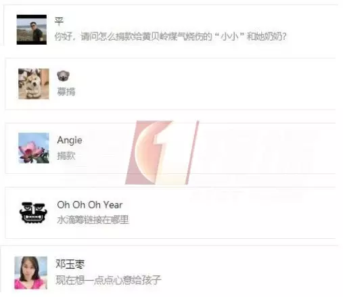Viewport: 343px width, 297px height.
Task: Select the 现在想一点点心意给孩子 message
Action: [x=108, y=280]
